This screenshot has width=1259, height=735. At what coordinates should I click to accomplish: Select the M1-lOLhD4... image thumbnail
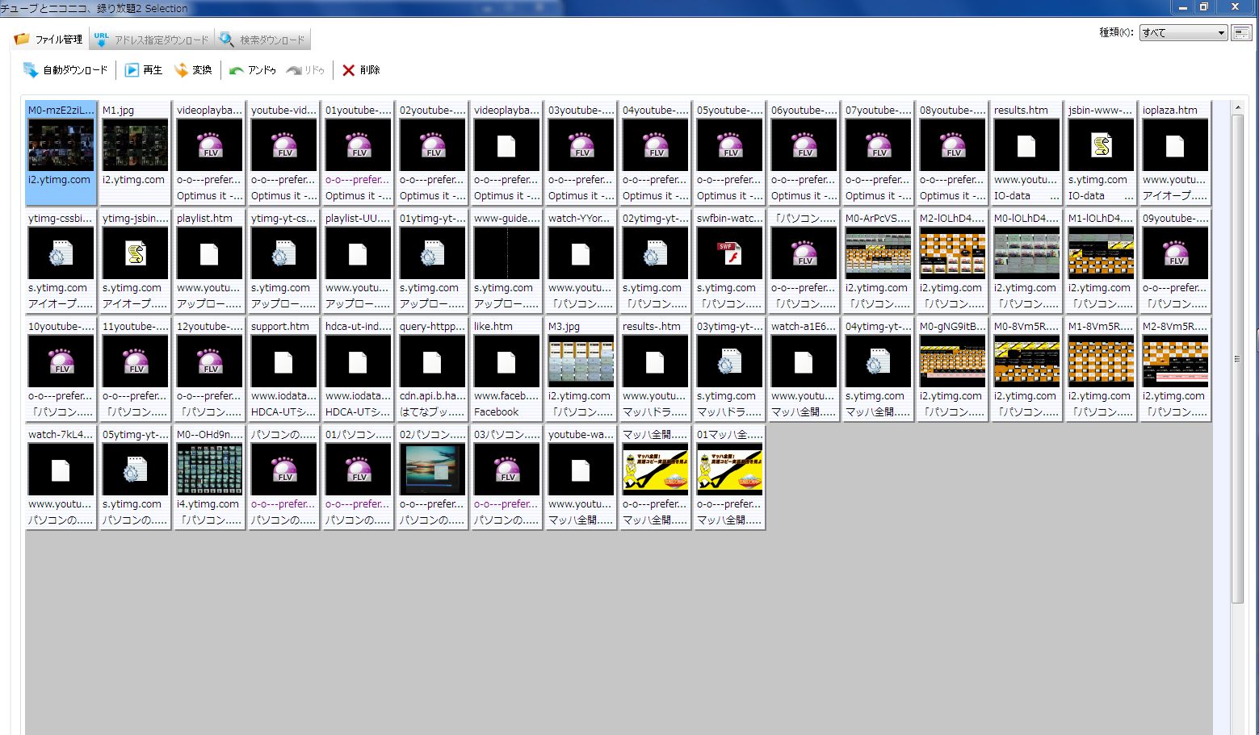pyautogui.click(x=1102, y=253)
